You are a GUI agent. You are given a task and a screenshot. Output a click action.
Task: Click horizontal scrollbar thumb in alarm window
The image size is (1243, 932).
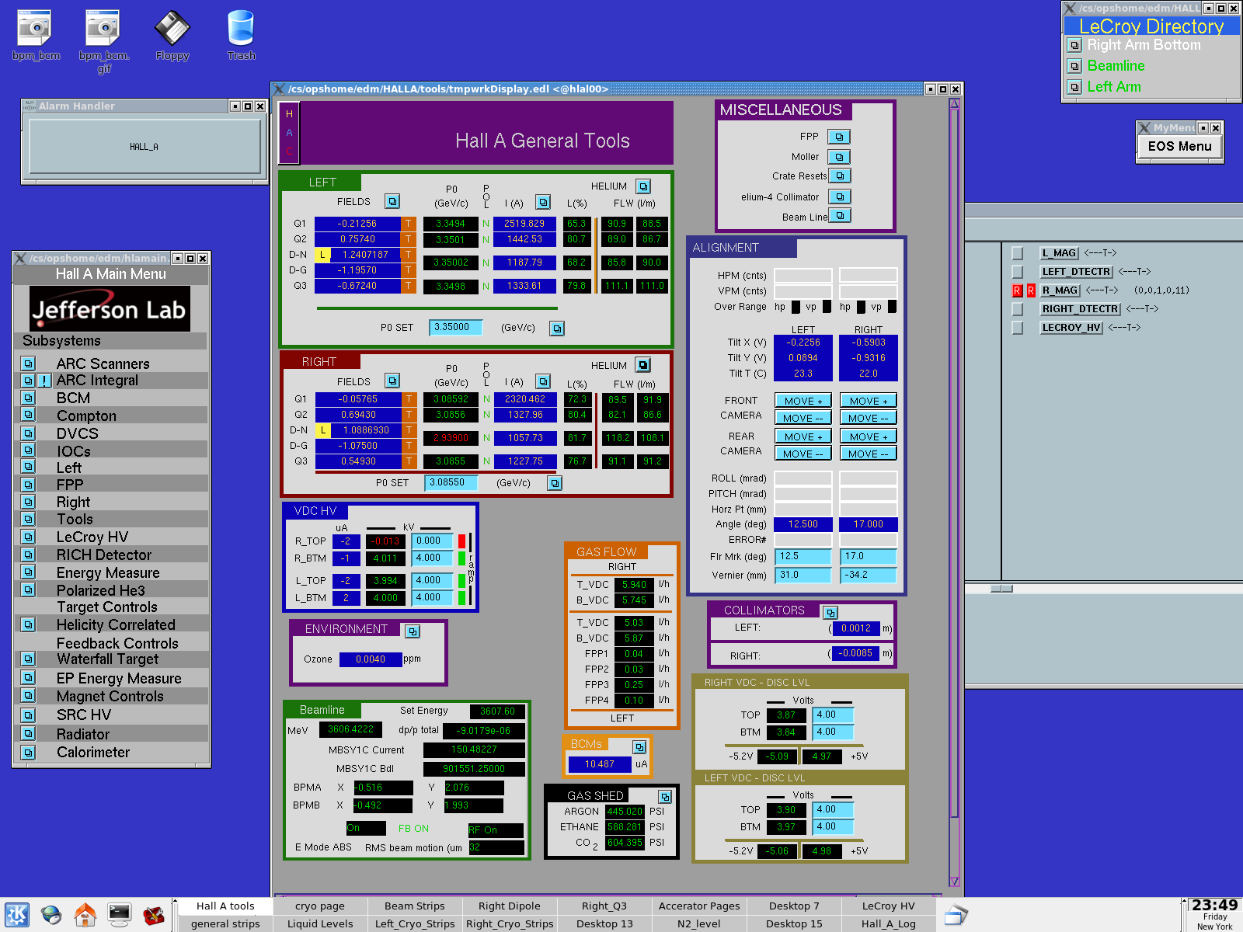pyautogui.click(x=1001, y=589)
